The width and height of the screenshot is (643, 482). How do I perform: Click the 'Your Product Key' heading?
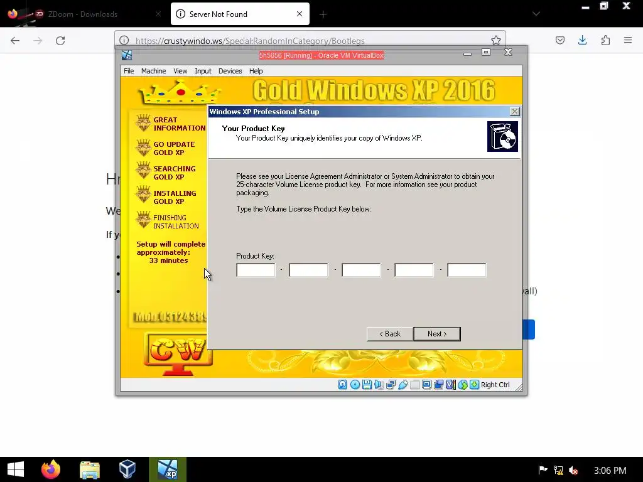pos(253,128)
